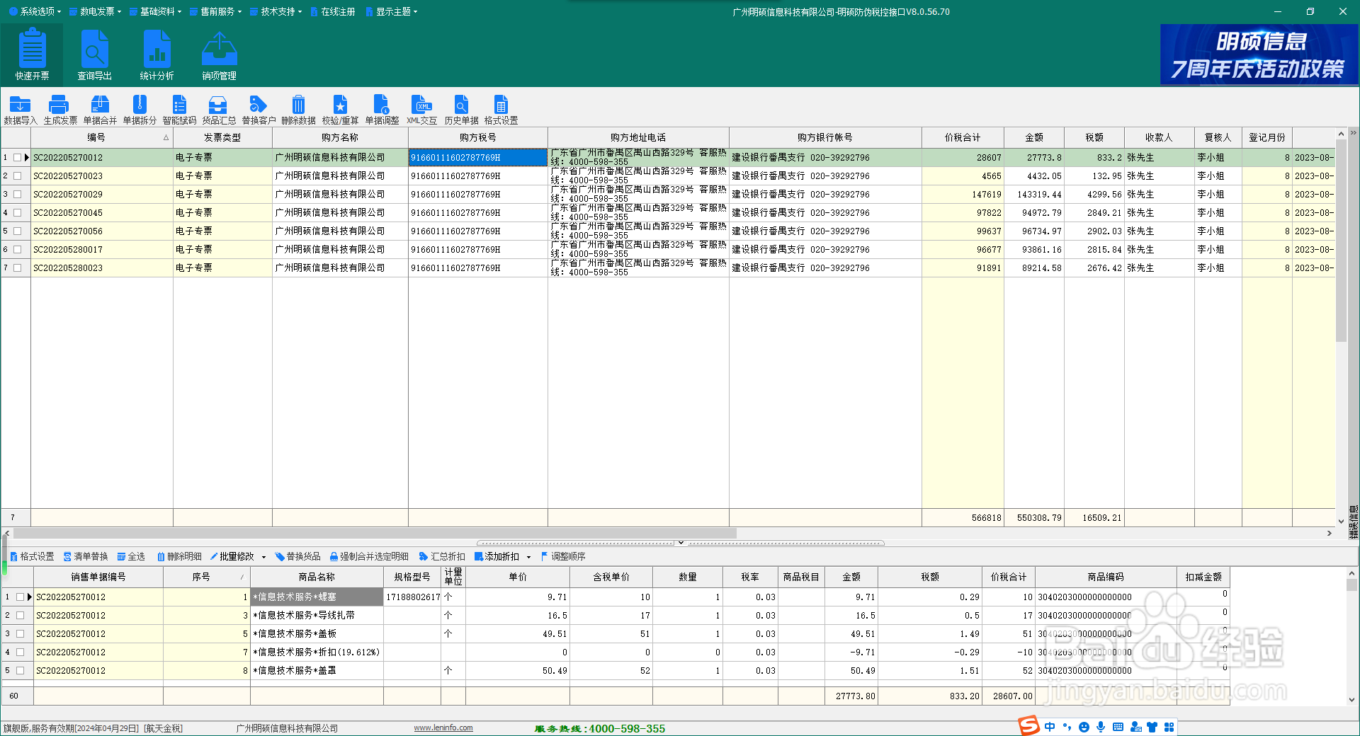The image size is (1360, 736).
Task: Click the 智能赋码 smart coding icon
Action: (179, 110)
